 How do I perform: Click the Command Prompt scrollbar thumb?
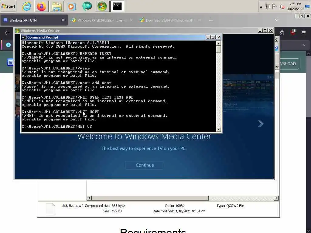(219, 49)
